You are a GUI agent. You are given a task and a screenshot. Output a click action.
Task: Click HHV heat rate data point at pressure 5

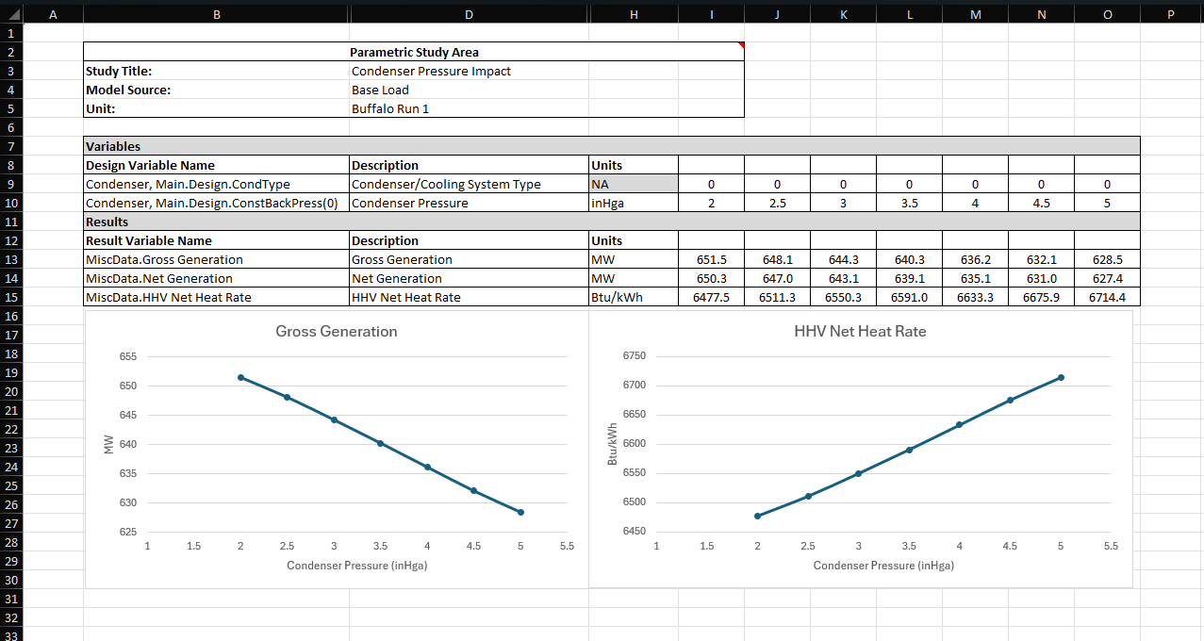tap(1061, 377)
